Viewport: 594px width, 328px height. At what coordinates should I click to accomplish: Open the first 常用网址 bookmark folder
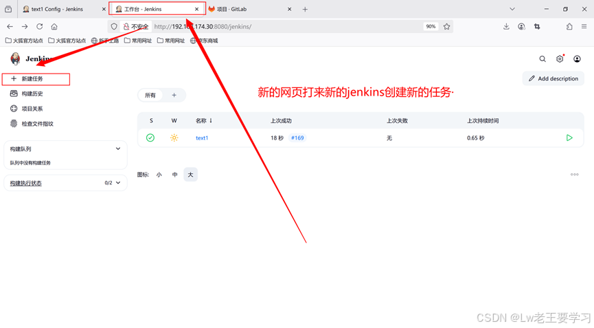[138, 41]
